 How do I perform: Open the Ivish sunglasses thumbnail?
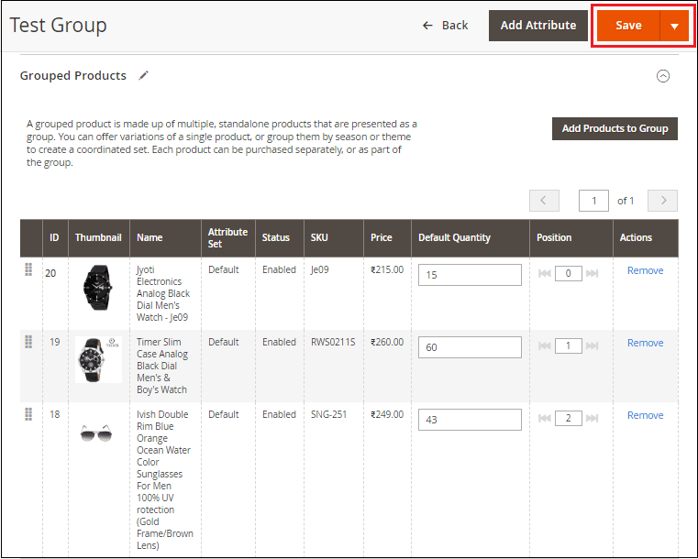click(x=96, y=433)
